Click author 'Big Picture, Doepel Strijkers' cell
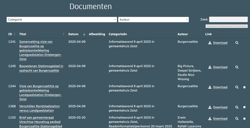This screenshot has height=128, width=250. 189,73
